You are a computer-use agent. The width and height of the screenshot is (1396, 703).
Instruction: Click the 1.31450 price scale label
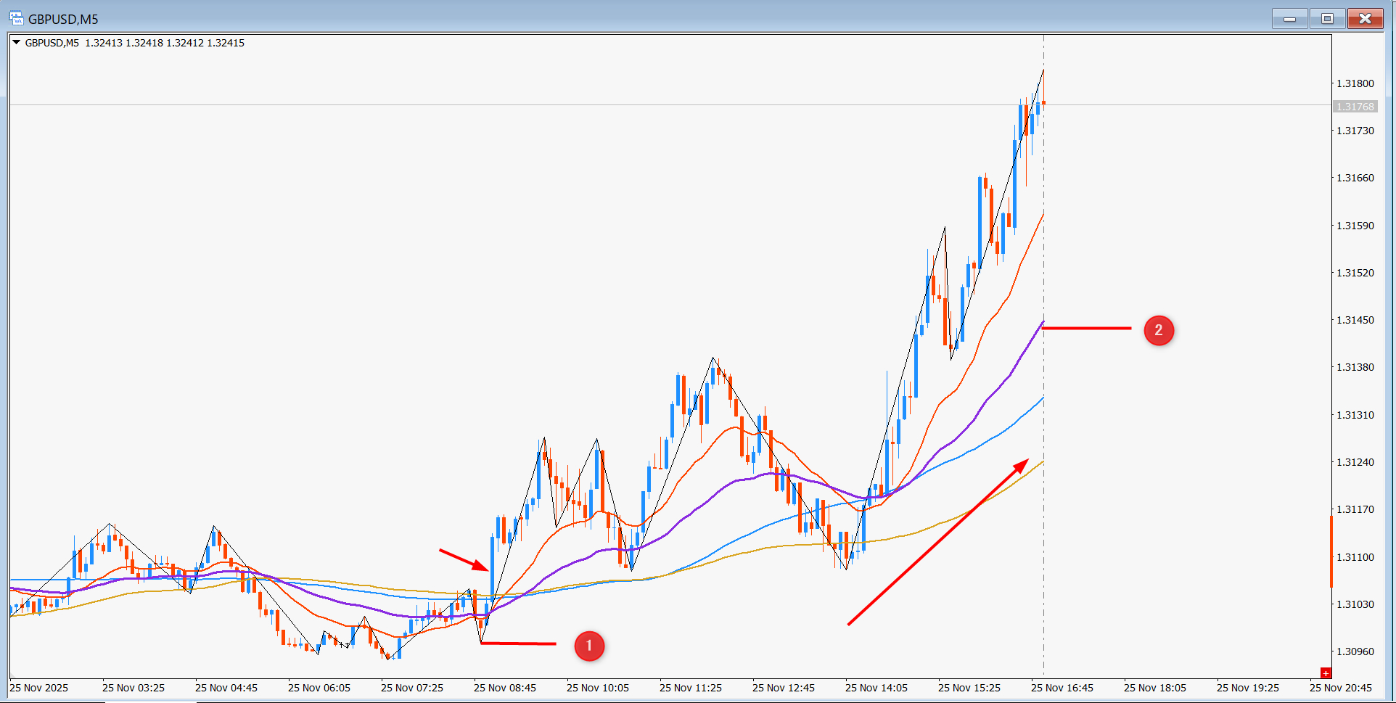pyautogui.click(x=1355, y=320)
